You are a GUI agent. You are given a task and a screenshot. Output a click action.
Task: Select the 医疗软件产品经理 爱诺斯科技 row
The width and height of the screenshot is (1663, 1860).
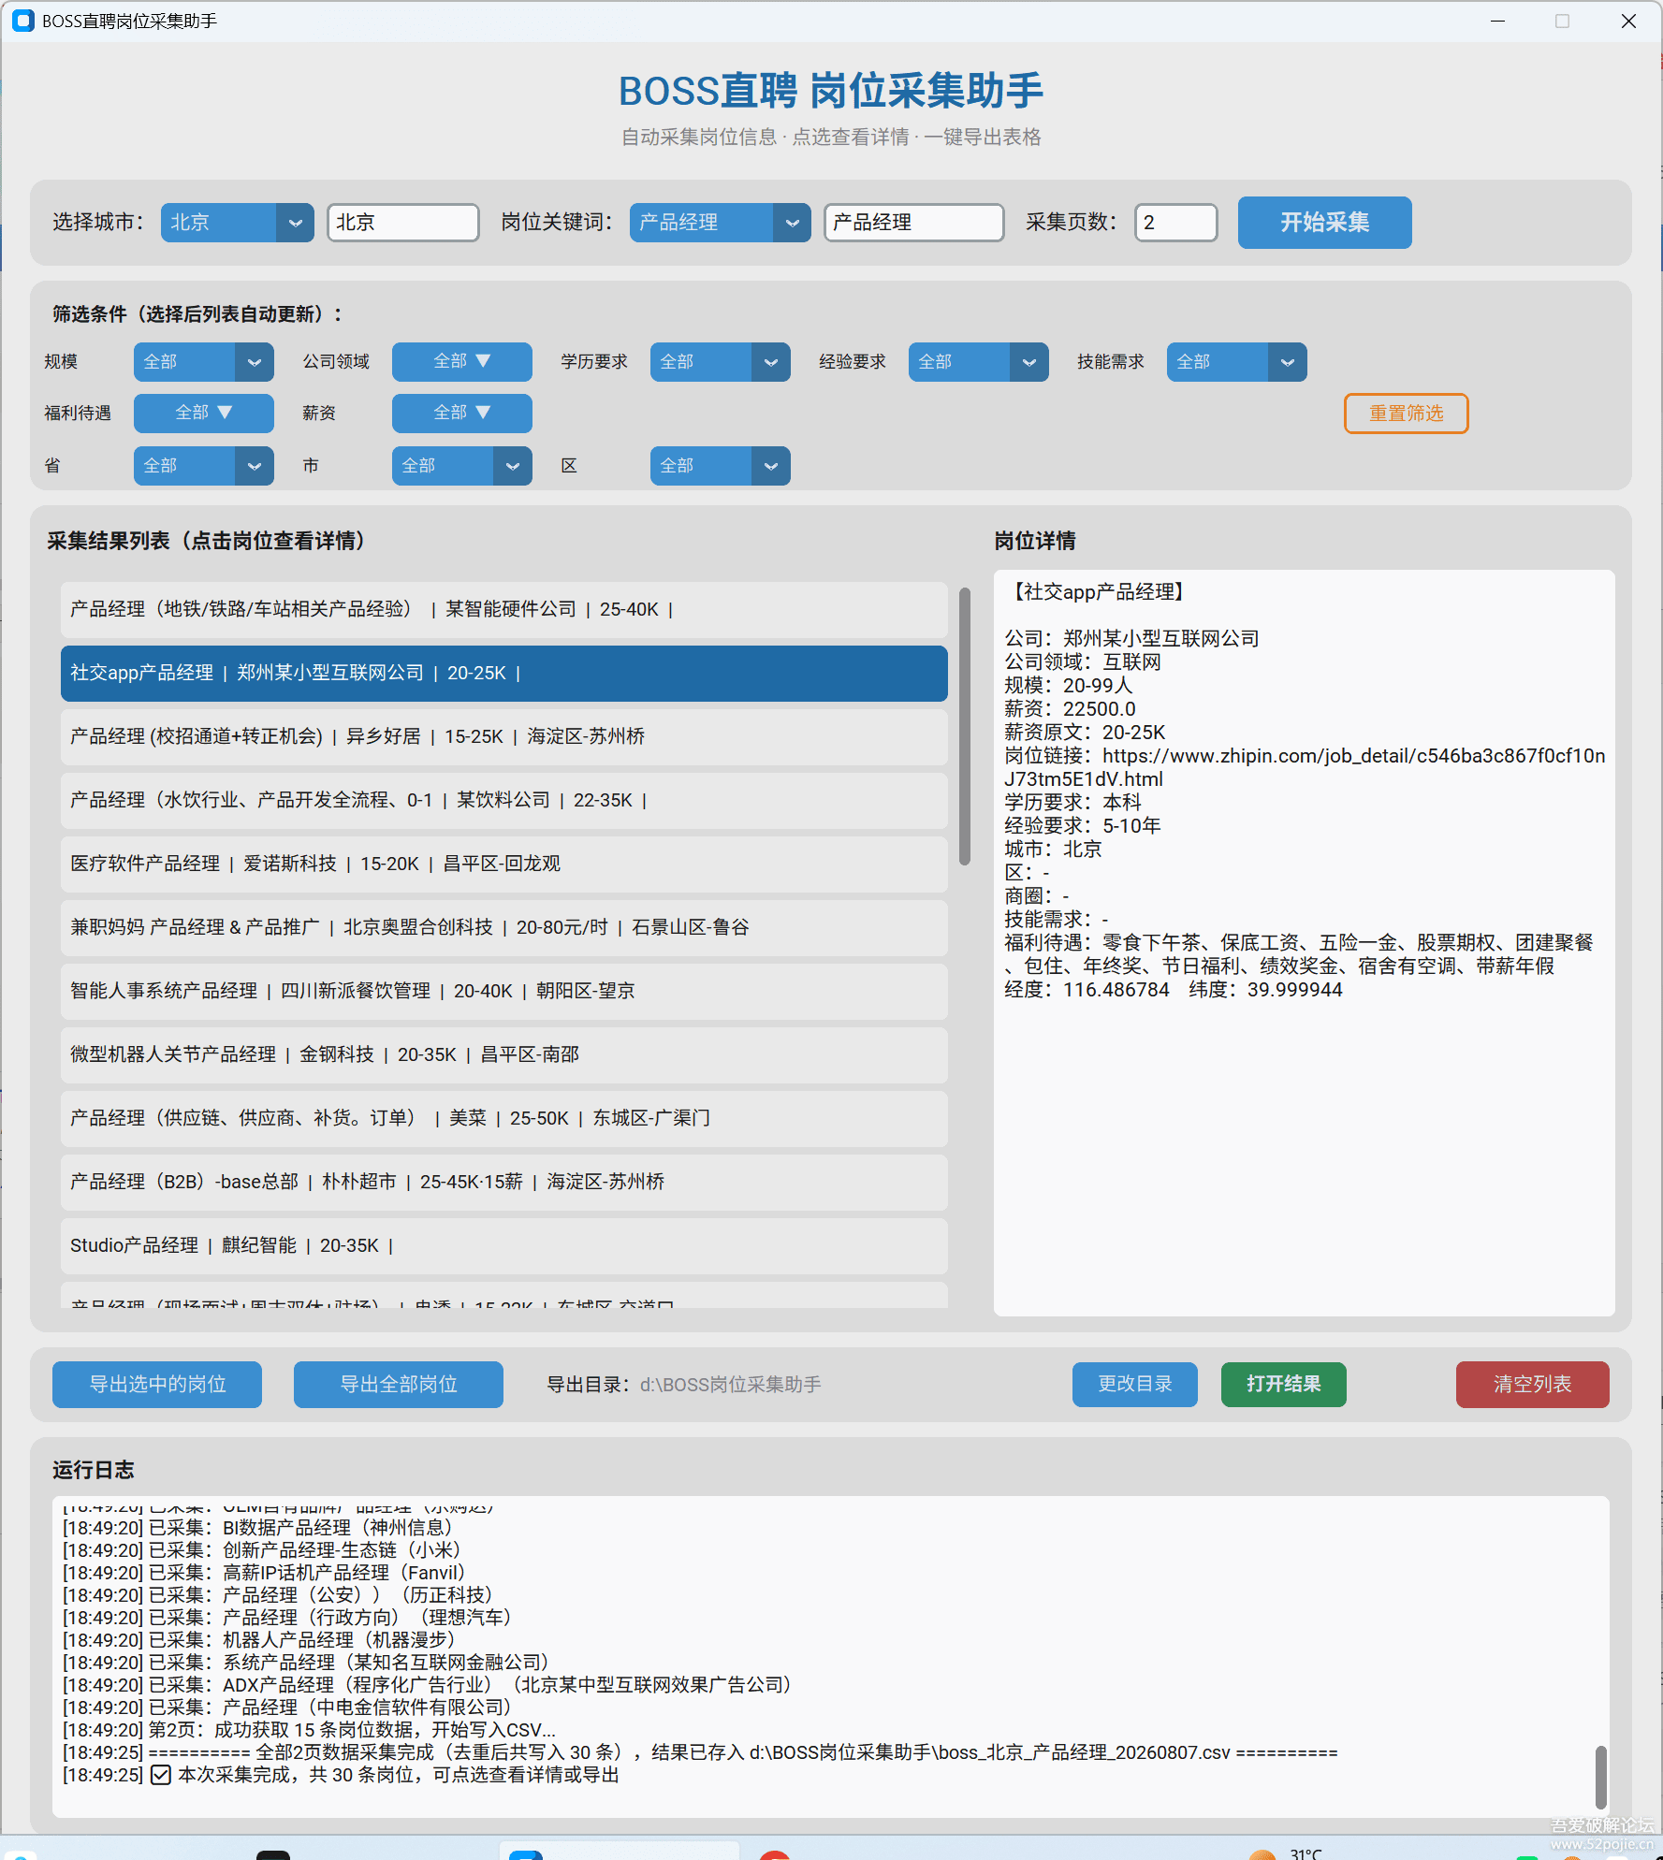(503, 865)
